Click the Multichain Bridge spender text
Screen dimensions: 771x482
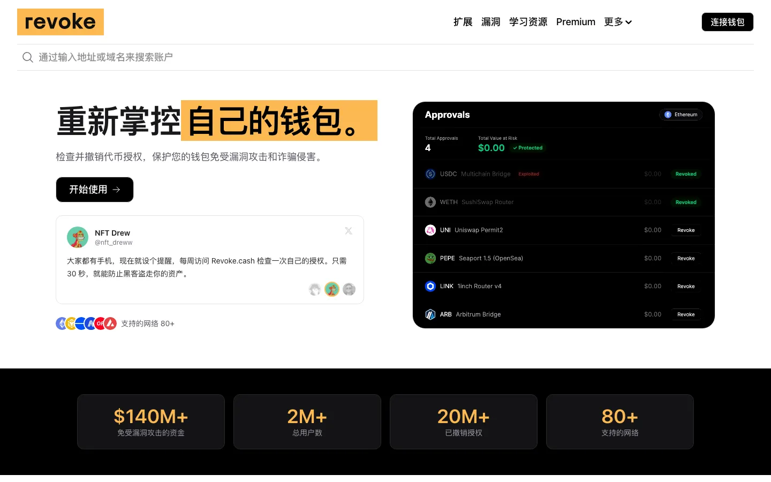pyautogui.click(x=486, y=174)
